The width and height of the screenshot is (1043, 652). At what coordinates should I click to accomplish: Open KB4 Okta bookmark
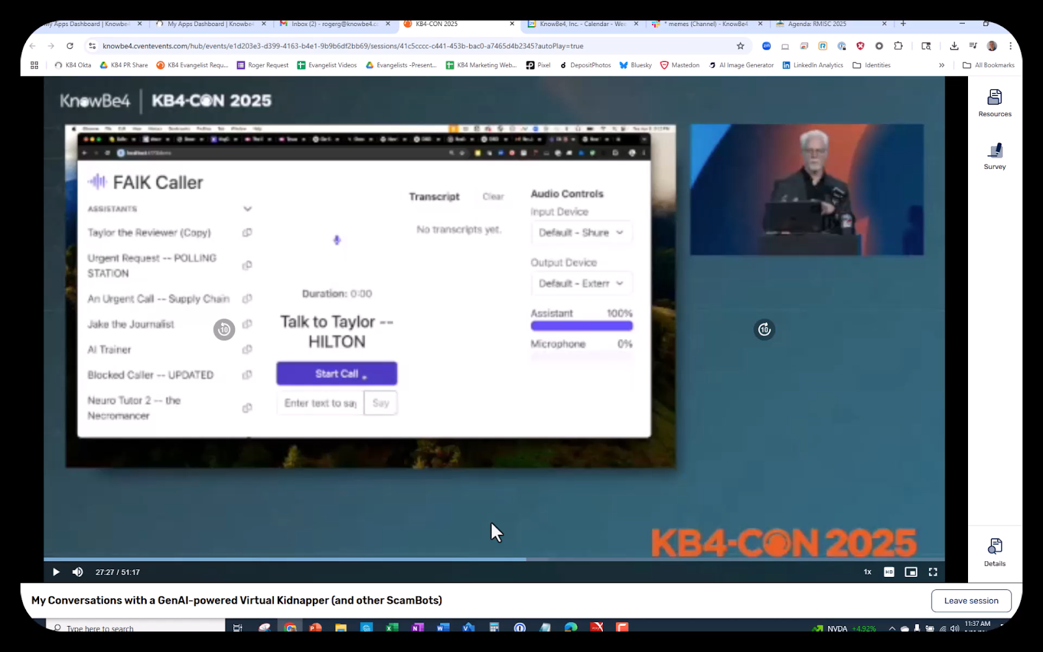pyautogui.click(x=73, y=65)
